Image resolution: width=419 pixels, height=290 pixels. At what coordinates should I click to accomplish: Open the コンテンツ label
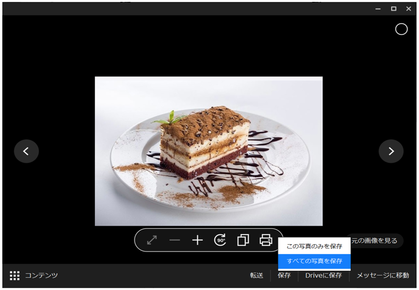point(42,276)
